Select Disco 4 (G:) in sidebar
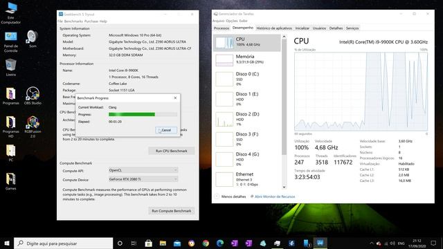The height and width of the screenshot is (249, 443). (x=247, y=159)
